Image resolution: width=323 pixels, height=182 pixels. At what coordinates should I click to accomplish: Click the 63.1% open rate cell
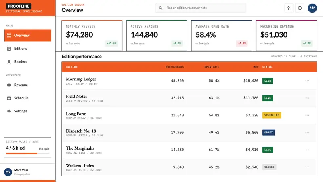tap(214, 98)
